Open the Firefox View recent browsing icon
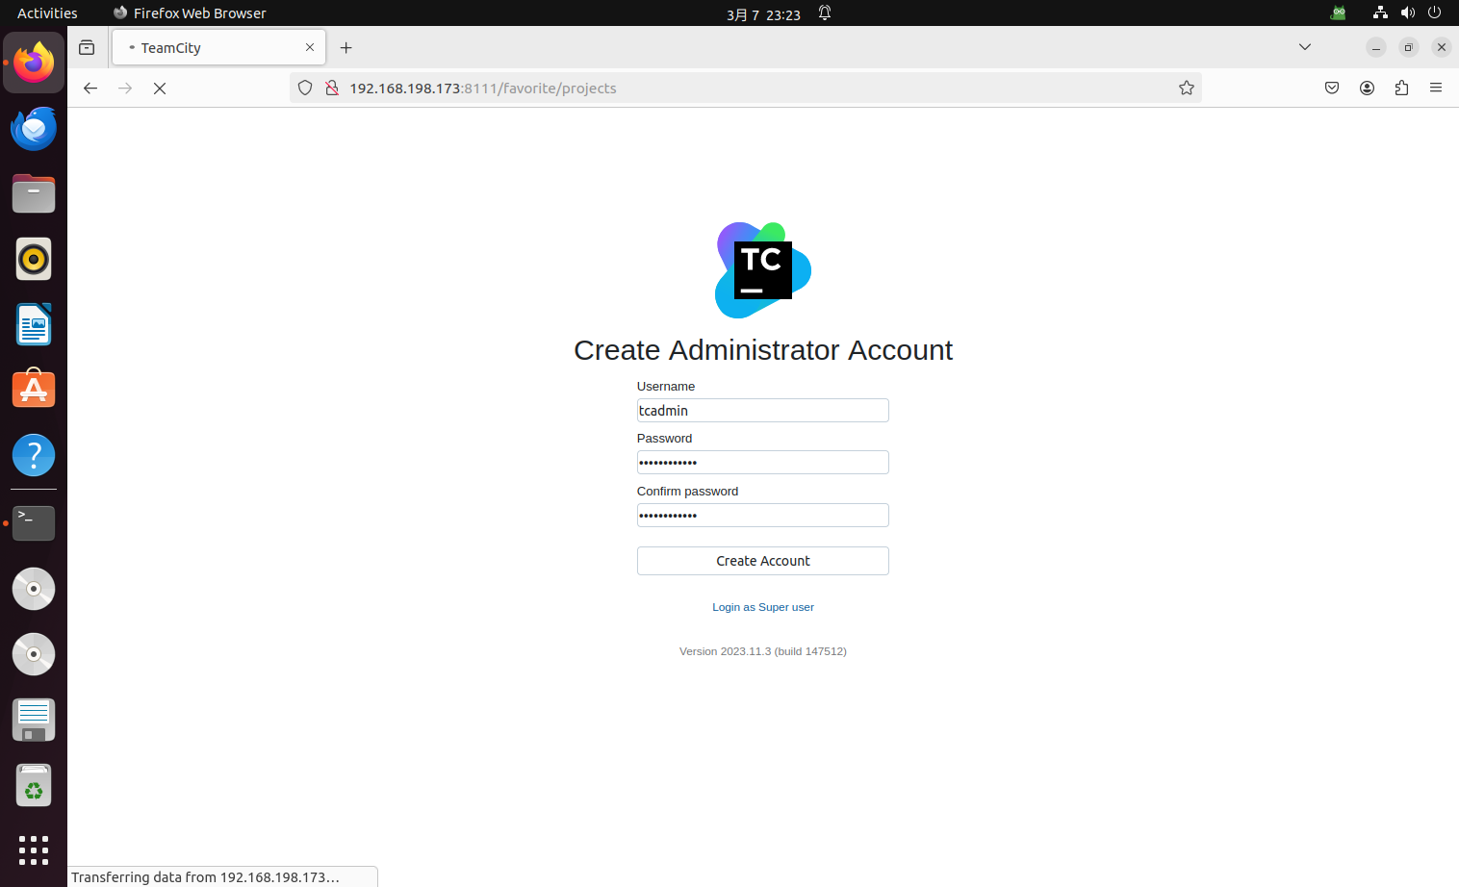Screen dimensions: 1459x887 [87, 47]
